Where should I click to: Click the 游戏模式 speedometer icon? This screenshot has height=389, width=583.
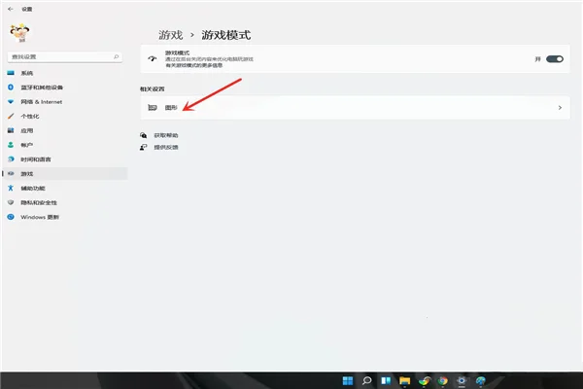(x=153, y=58)
